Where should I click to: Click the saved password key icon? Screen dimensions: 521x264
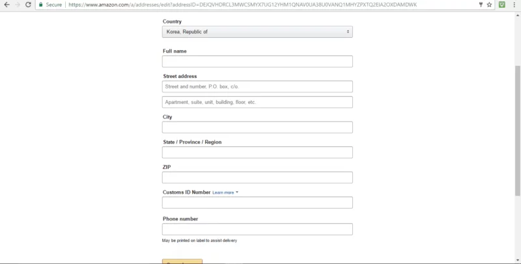click(481, 5)
